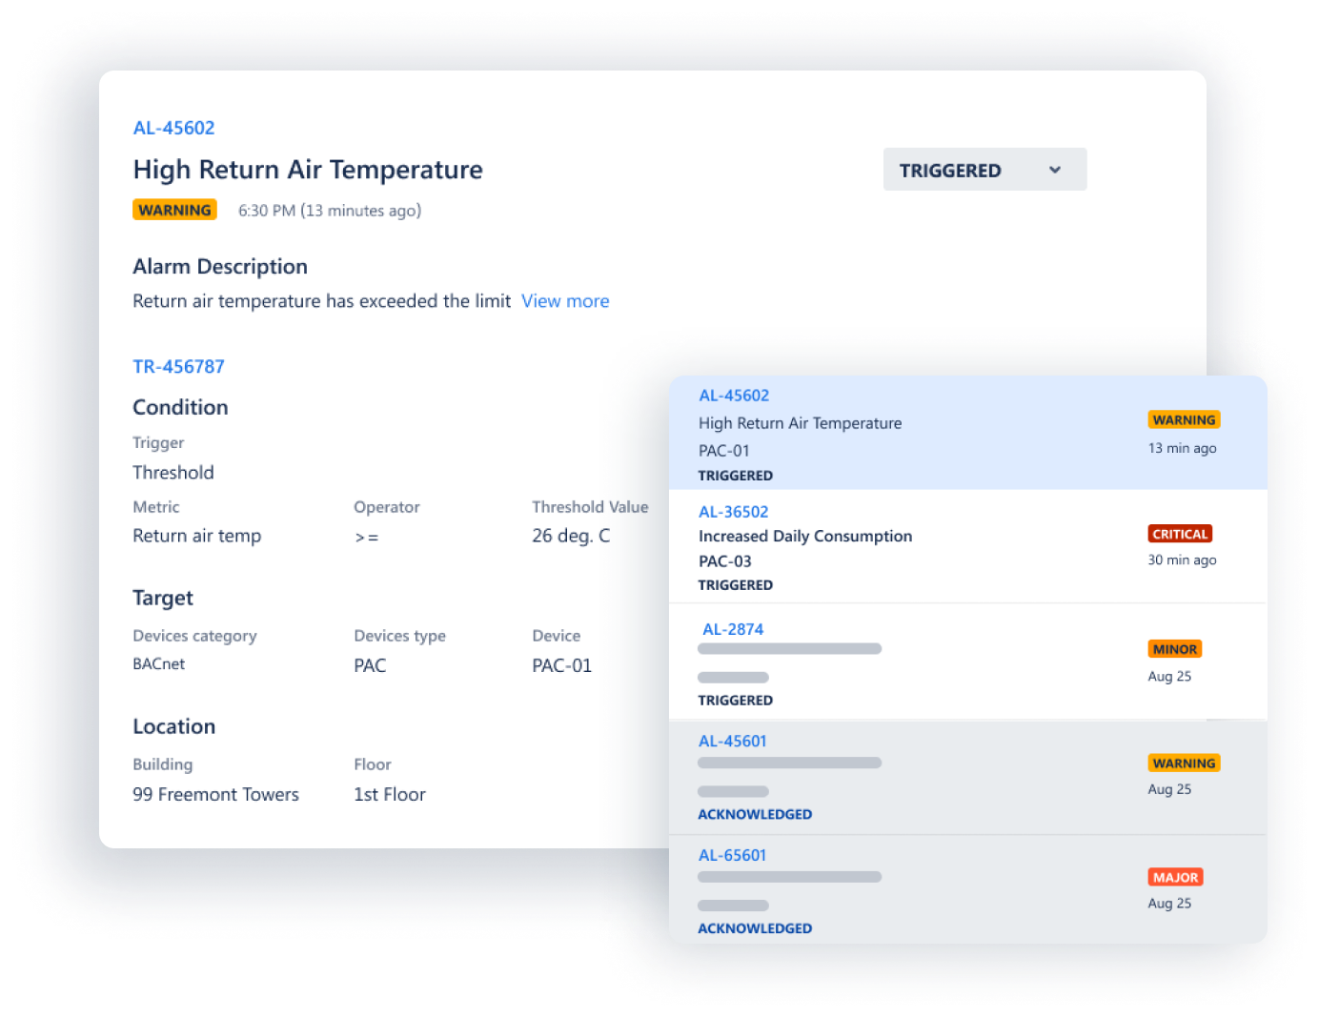The image size is (1319, 1018).
Task: Click the MAJOR severity badge
Action: pyautogui.click(x=1175, y=877)
